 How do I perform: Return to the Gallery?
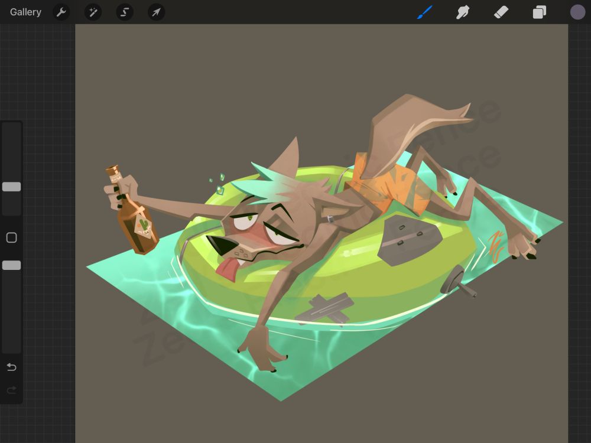coord(25,12)
